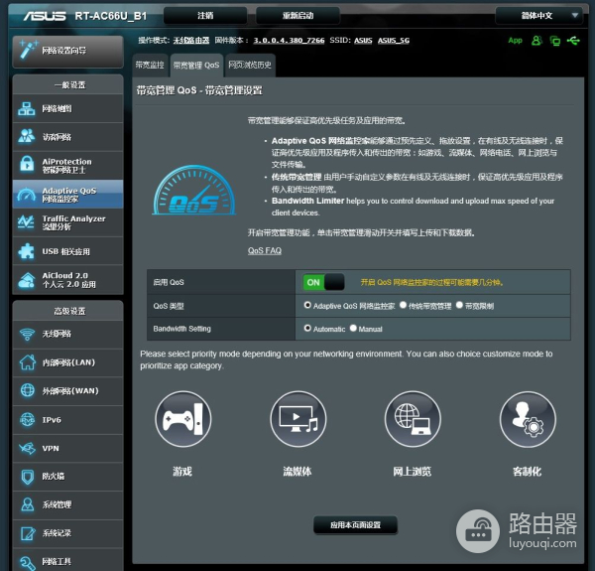
Task: Select the Web Surfing (网上浏览) priority icon
Action: [413, 419]
